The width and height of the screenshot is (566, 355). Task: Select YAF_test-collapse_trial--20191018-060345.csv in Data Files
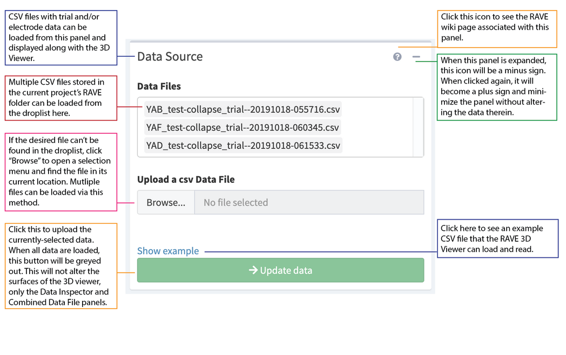(242, 127)
